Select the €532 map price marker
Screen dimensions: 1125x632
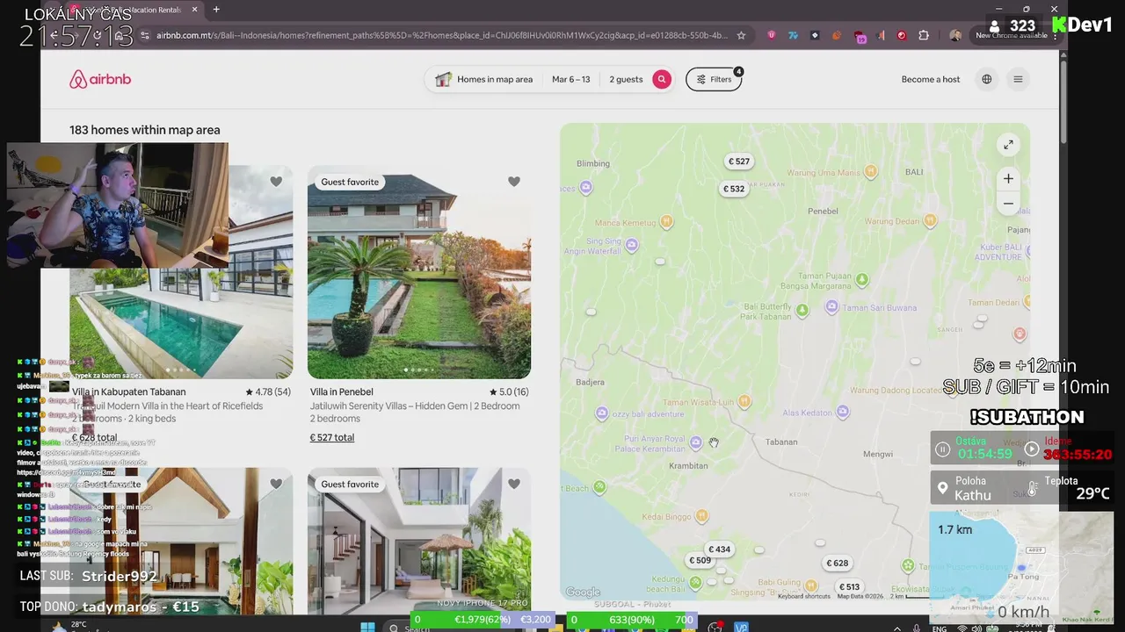click(734, 189)
